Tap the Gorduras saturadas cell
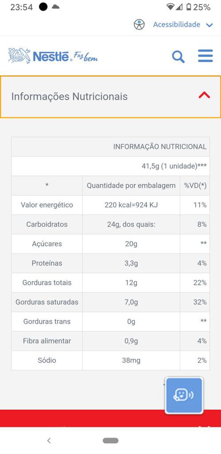The image size is (221, 454). click(47, 302)
